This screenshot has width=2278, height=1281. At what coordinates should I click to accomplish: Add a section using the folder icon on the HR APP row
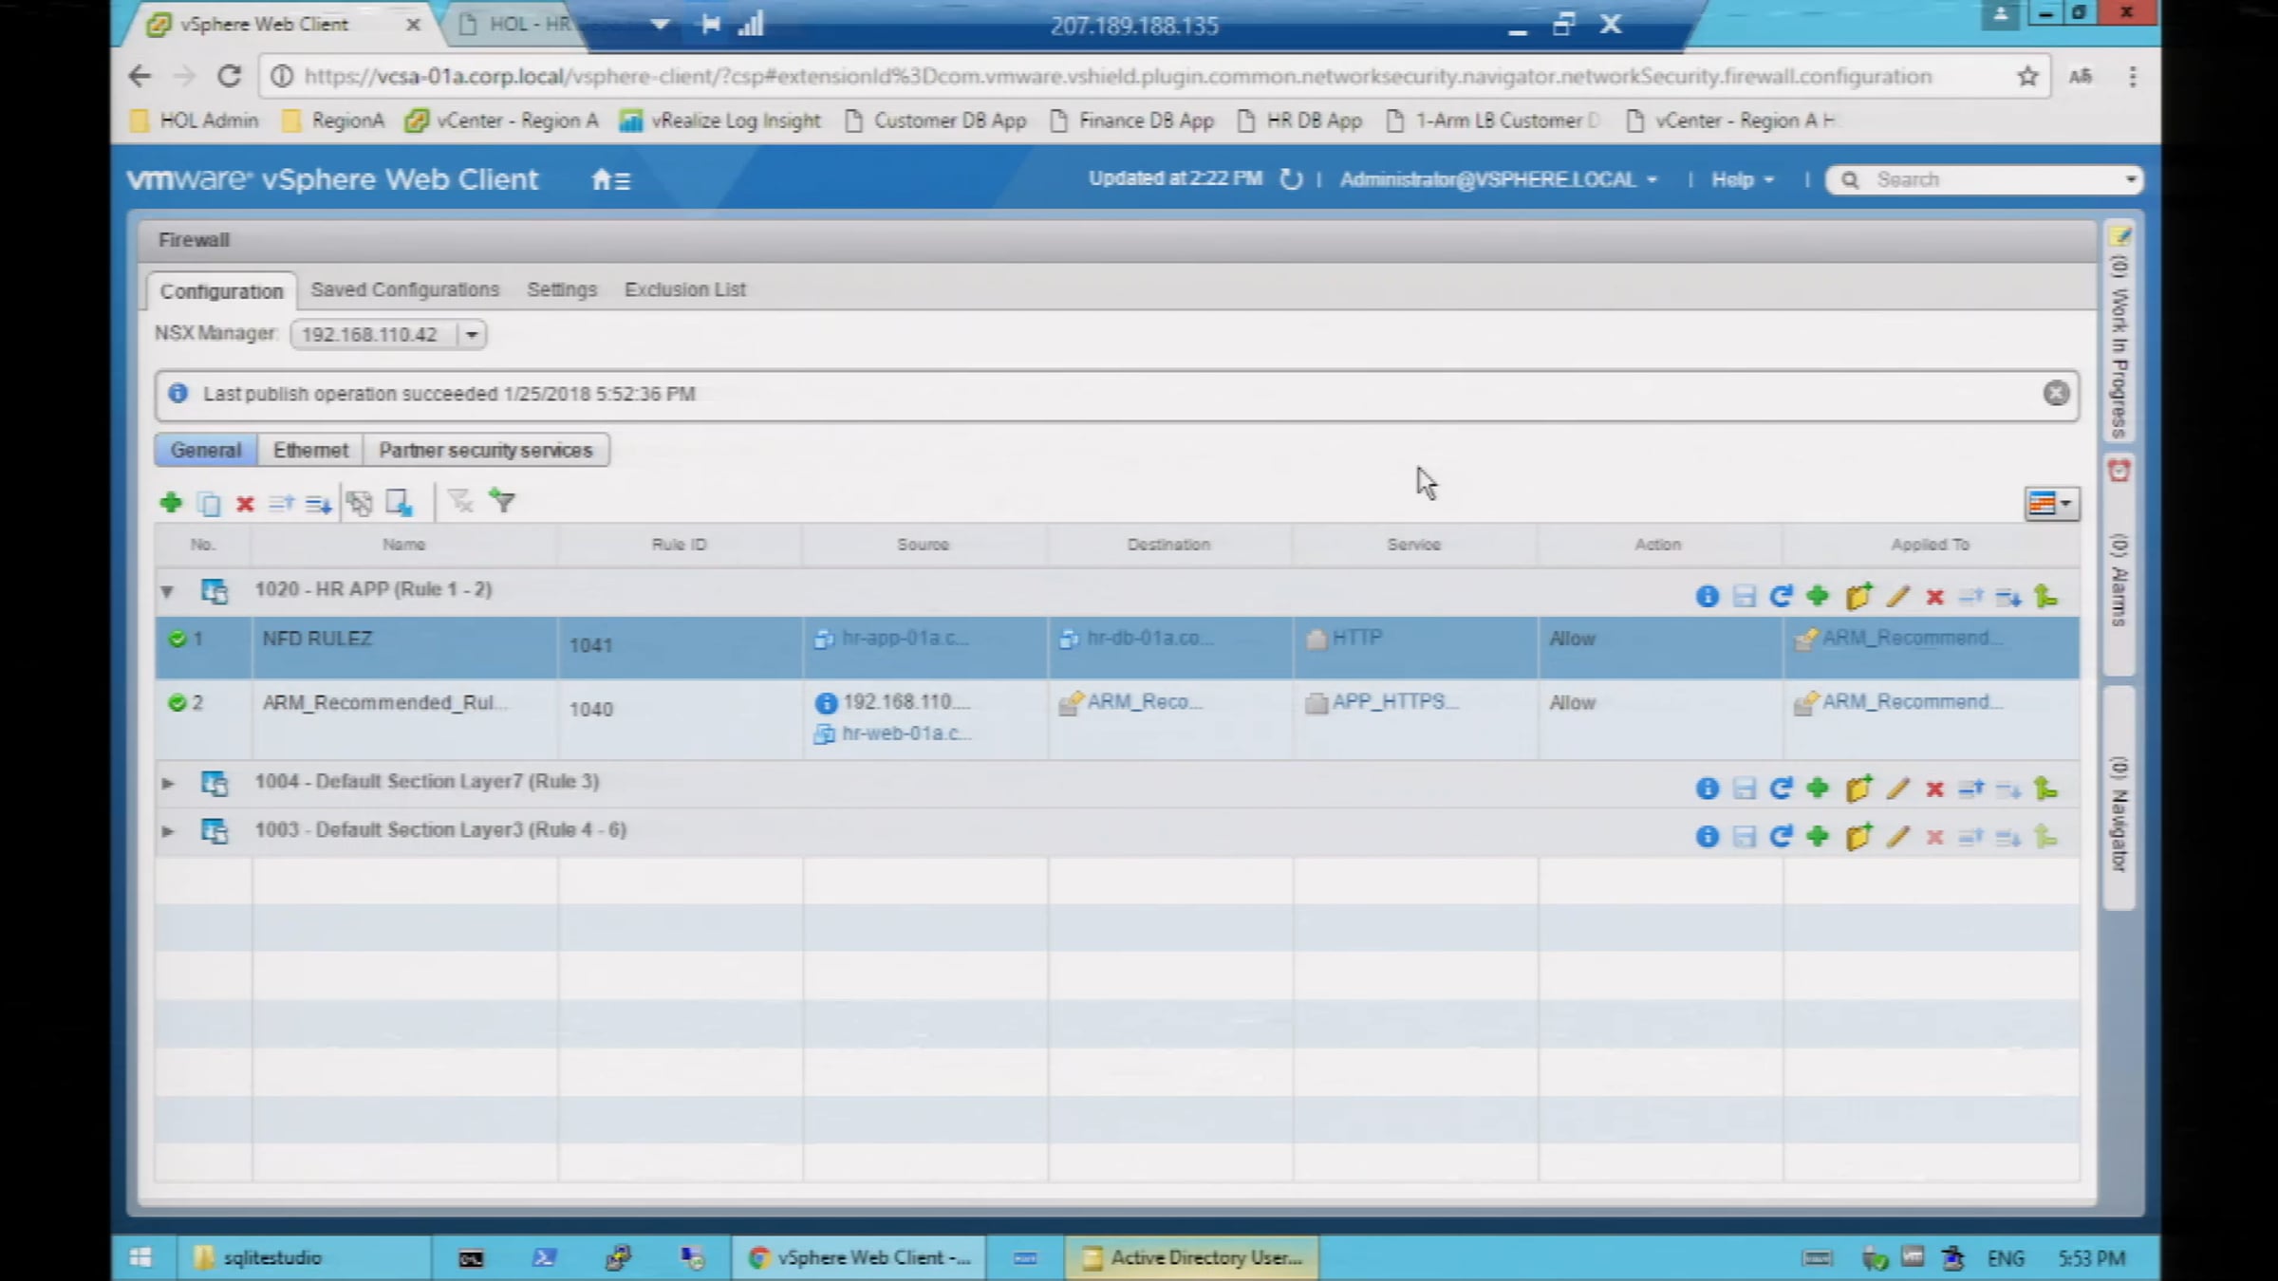(x=1858, y=596)
